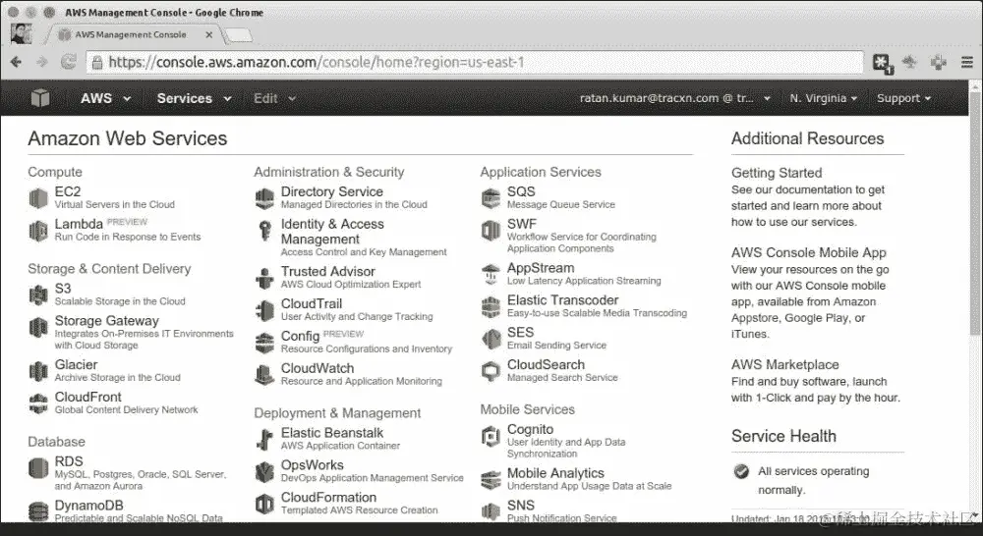
Task: Click the RDS database icon
Action: coord(38,467)
